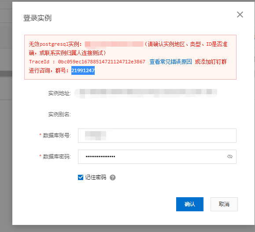Image resolution: width=255 pixels, height=232 pixels.
Task: Click the 确认 button
Action: point(190,204)
